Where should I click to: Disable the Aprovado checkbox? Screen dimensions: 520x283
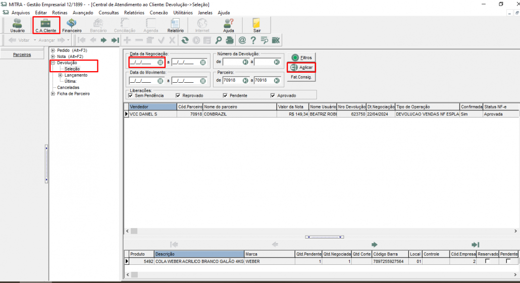273,95
